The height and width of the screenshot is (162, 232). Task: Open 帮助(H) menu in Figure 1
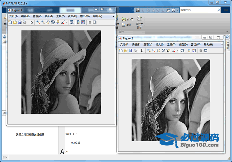click(98, 17)
